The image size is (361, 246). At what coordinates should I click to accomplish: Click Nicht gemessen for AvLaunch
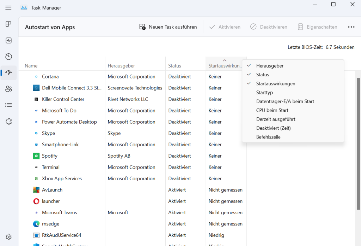pos(225,190)
